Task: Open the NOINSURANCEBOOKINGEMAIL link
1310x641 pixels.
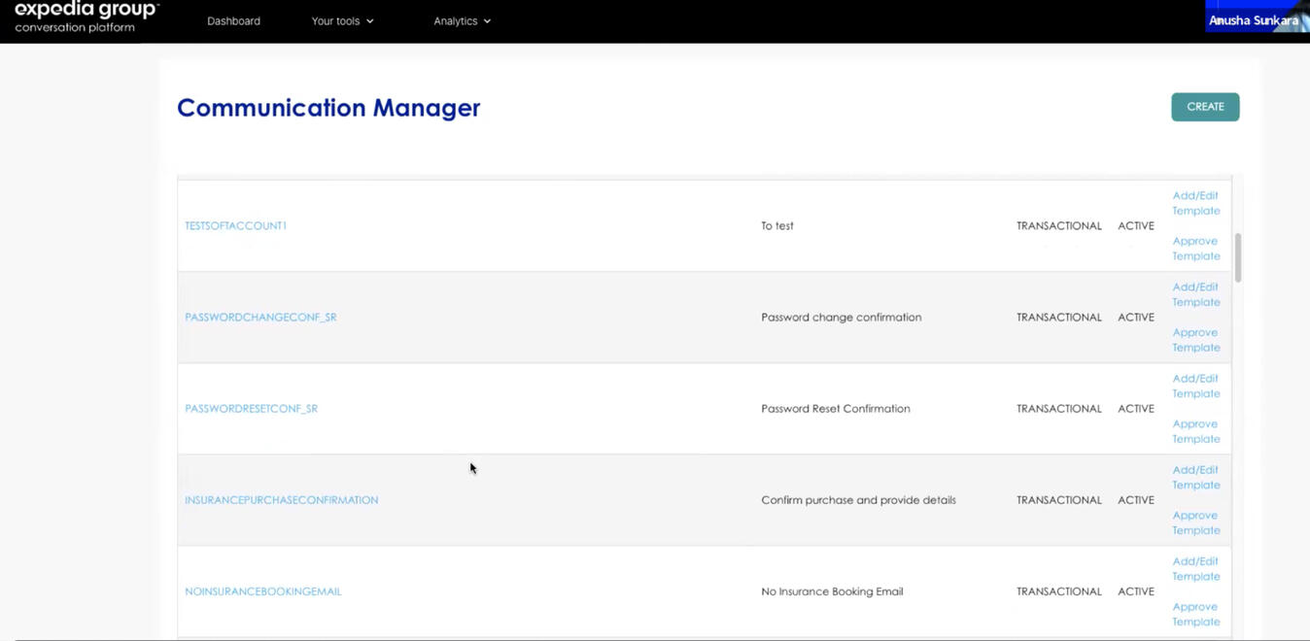Action: 262,591
